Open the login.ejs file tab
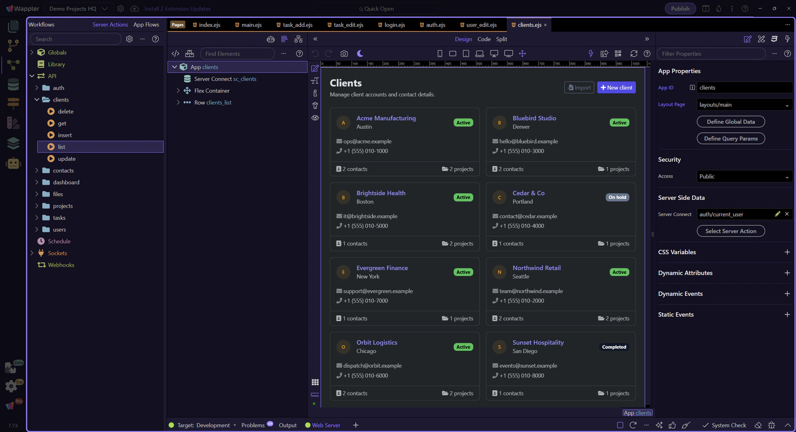This screenshot has height=432, width=796. (394, 25)
